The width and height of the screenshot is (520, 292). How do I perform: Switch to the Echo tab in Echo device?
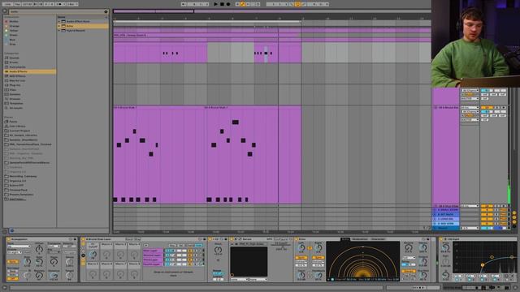tap(345, 239)
